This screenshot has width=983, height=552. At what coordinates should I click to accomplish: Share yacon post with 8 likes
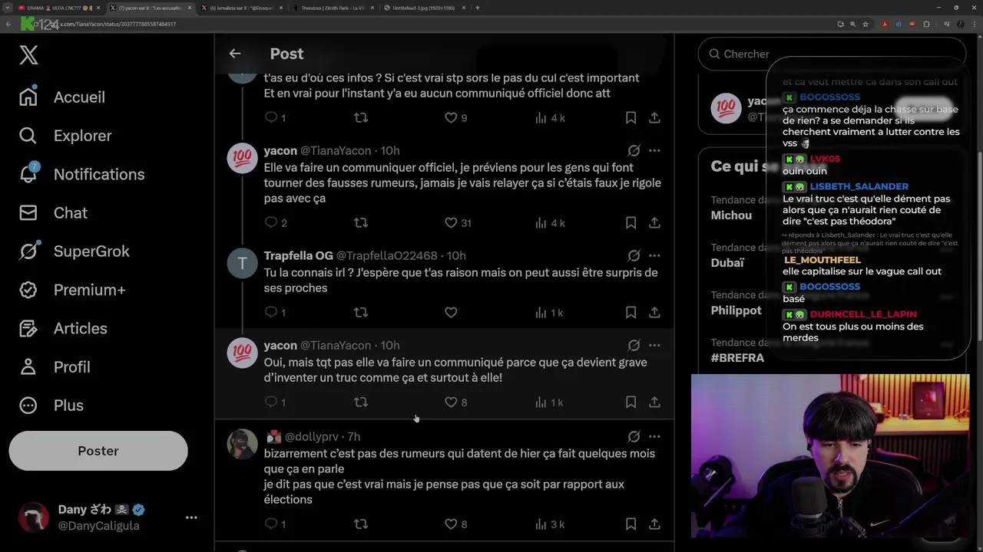click(654, 402)
